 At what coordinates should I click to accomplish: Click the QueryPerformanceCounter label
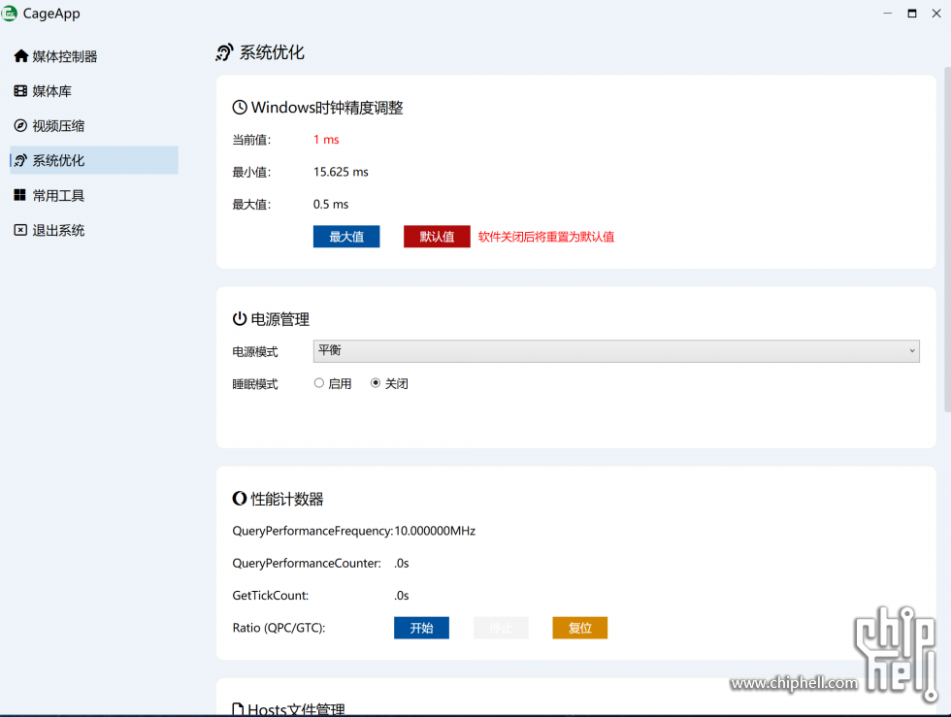(307, 563)
